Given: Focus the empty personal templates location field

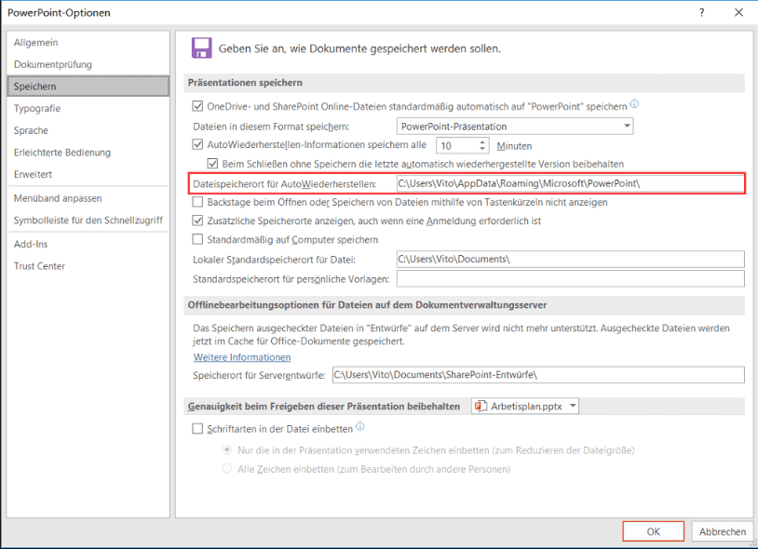Looking at the screenshot, I should click(x=571, y=278).
